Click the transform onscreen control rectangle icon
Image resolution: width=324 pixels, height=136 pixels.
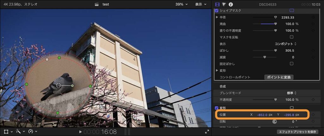coord(291,108)
